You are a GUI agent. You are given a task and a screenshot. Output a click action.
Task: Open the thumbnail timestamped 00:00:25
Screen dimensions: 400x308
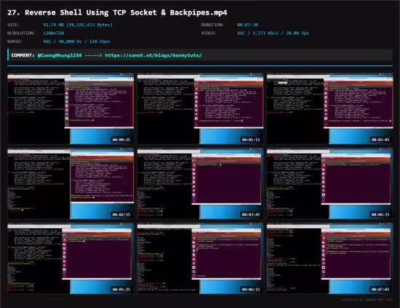[x=71, y=109]
